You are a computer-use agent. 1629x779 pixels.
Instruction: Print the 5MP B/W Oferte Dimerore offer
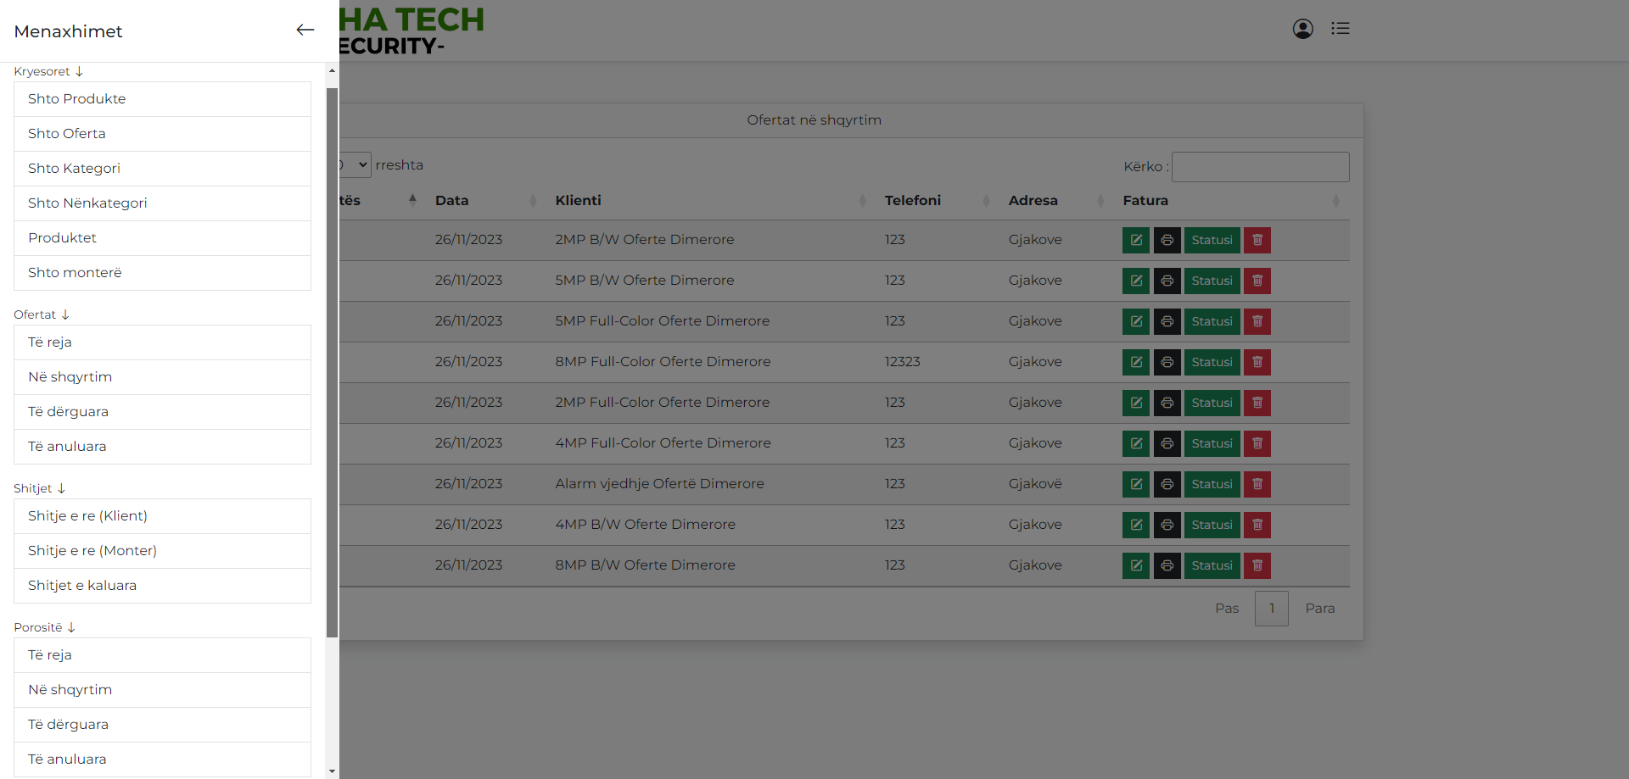click(x=1167, y=281)
